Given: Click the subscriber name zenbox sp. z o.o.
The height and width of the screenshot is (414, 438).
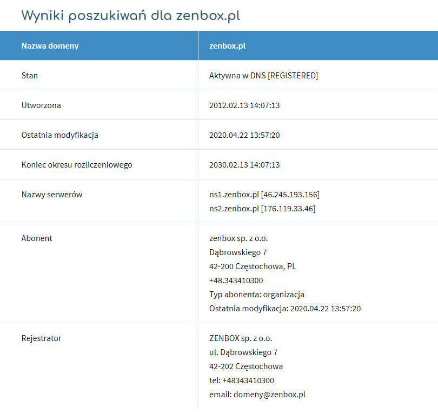Looking at the screenshot, I should tap(238, 238).
